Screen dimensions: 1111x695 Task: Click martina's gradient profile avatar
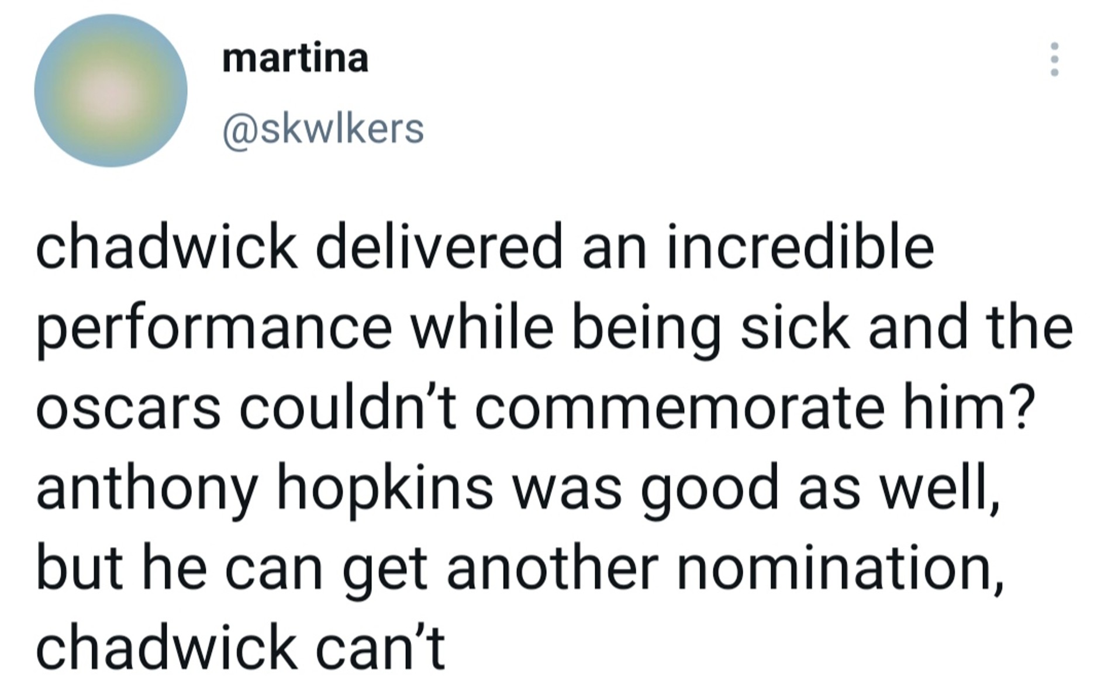[x=111, y=91]
